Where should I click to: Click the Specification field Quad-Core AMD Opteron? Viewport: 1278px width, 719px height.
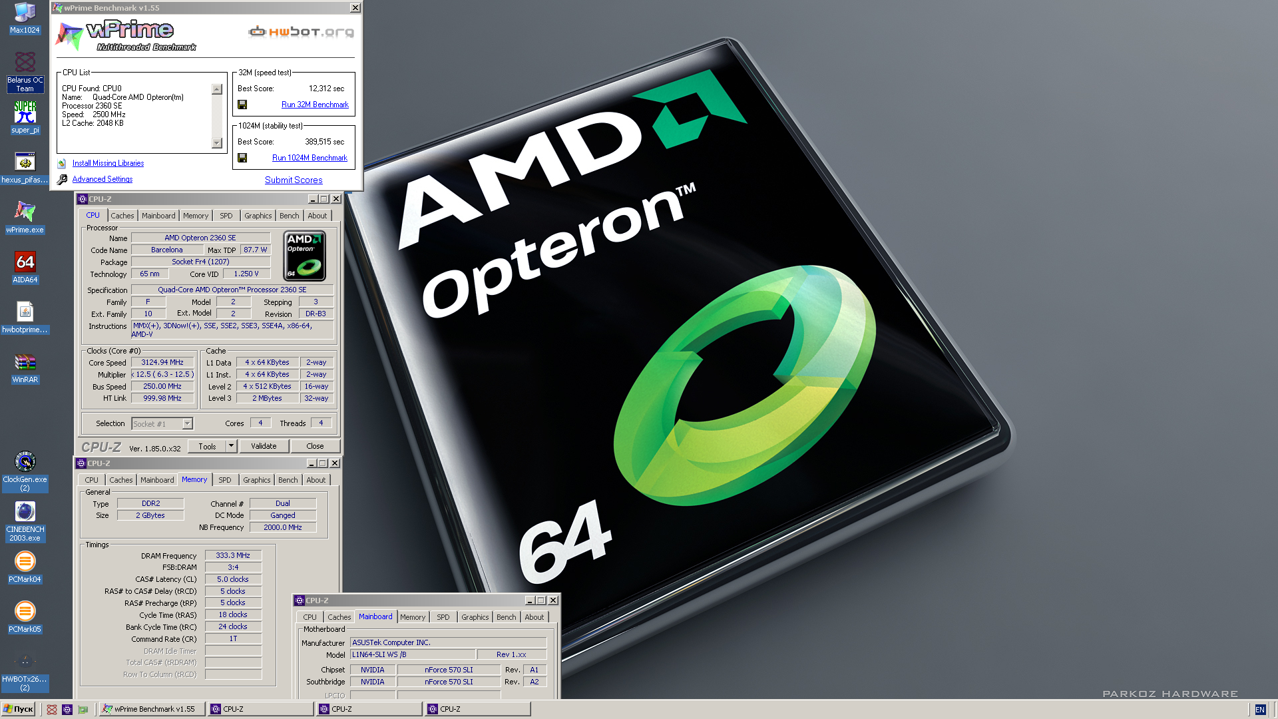point(232,290)
